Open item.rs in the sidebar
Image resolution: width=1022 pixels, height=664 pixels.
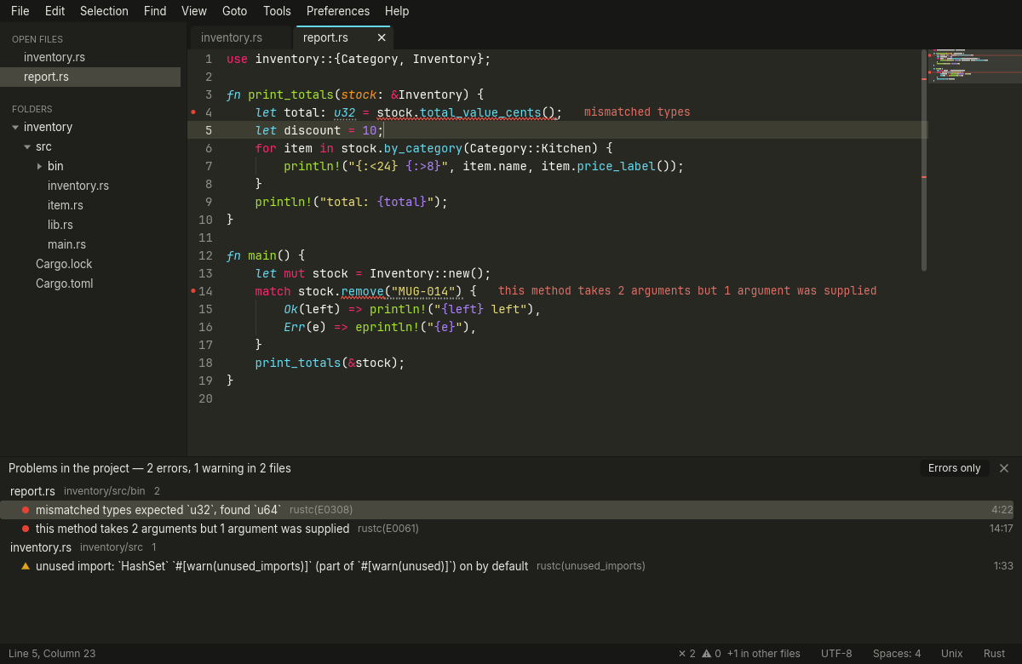coord(66,205)
